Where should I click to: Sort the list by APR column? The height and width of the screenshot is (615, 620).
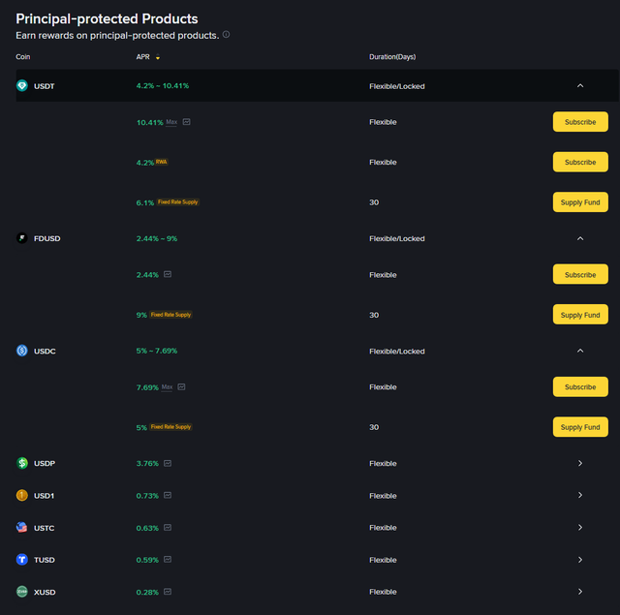click(x=148, y=57)
